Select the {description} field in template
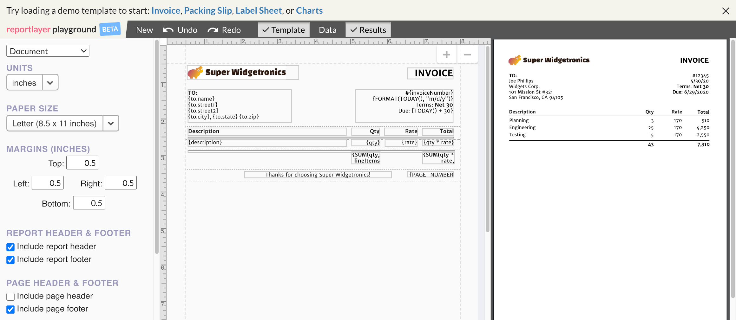Image resolution: width=736 pixels, height=320 pixels. [x=267, y=143]
